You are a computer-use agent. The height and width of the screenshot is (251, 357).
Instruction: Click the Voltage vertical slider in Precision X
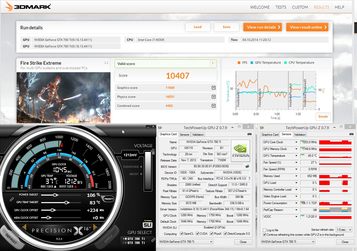tap(148, 172)
